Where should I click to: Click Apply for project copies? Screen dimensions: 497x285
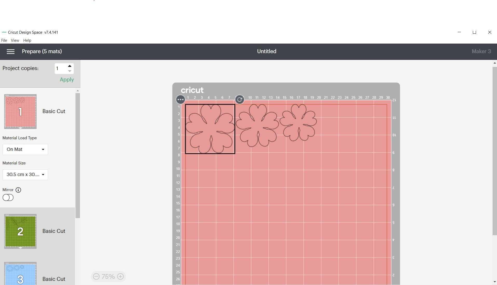pyautogui.click(x=67, y=80)
